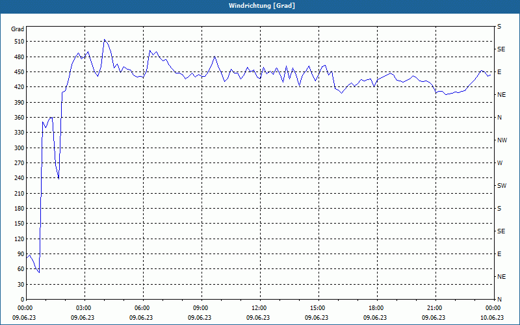
Task: Click the 03:00 time label
Action: pyautogui.click(x=83, y=308)
